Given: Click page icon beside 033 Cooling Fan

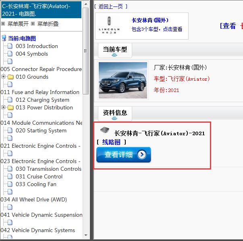Looking at the screenshot, I should point(10,184).
